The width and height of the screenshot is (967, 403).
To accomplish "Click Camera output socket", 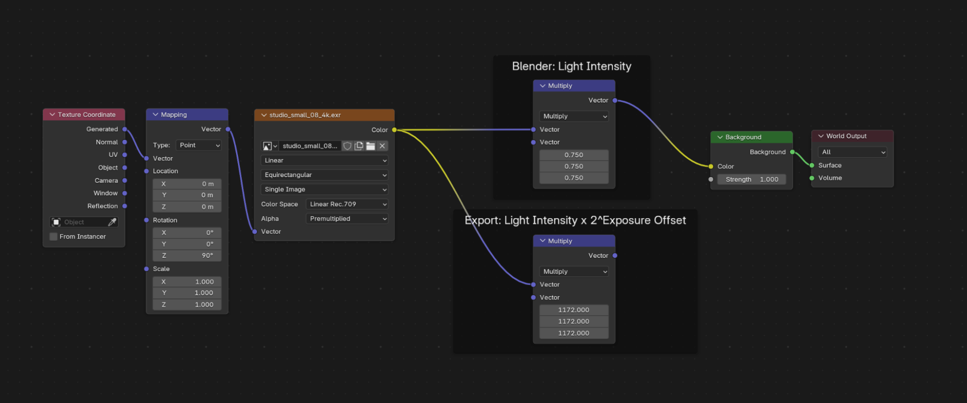I will coord(124,180).
